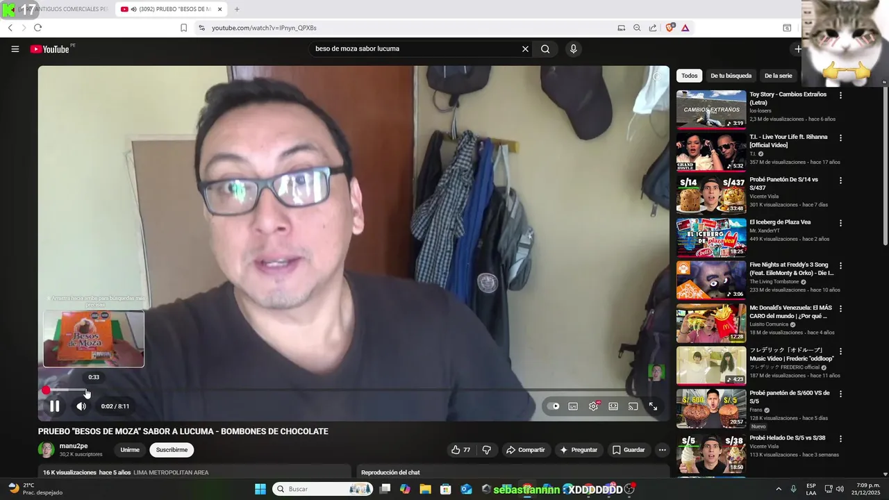Click zoom-out magnifier in address bar

point(637,28)
